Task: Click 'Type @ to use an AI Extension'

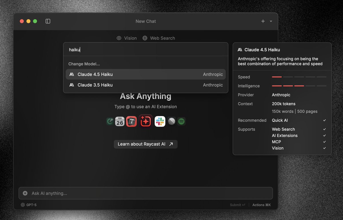Action: point(146,107)
